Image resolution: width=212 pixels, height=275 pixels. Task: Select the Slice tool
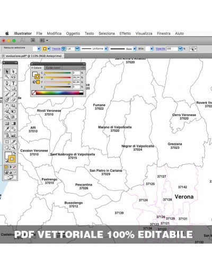[x=13, y=141]
